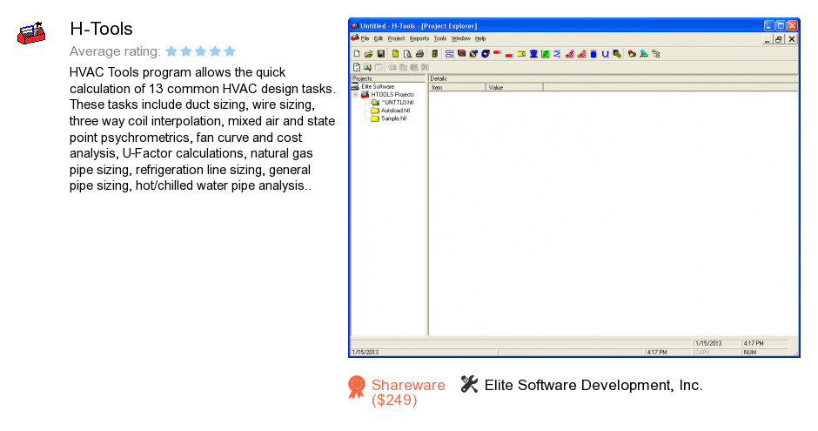
Task: Close the inner Project Explorer document
Action: 792,39
